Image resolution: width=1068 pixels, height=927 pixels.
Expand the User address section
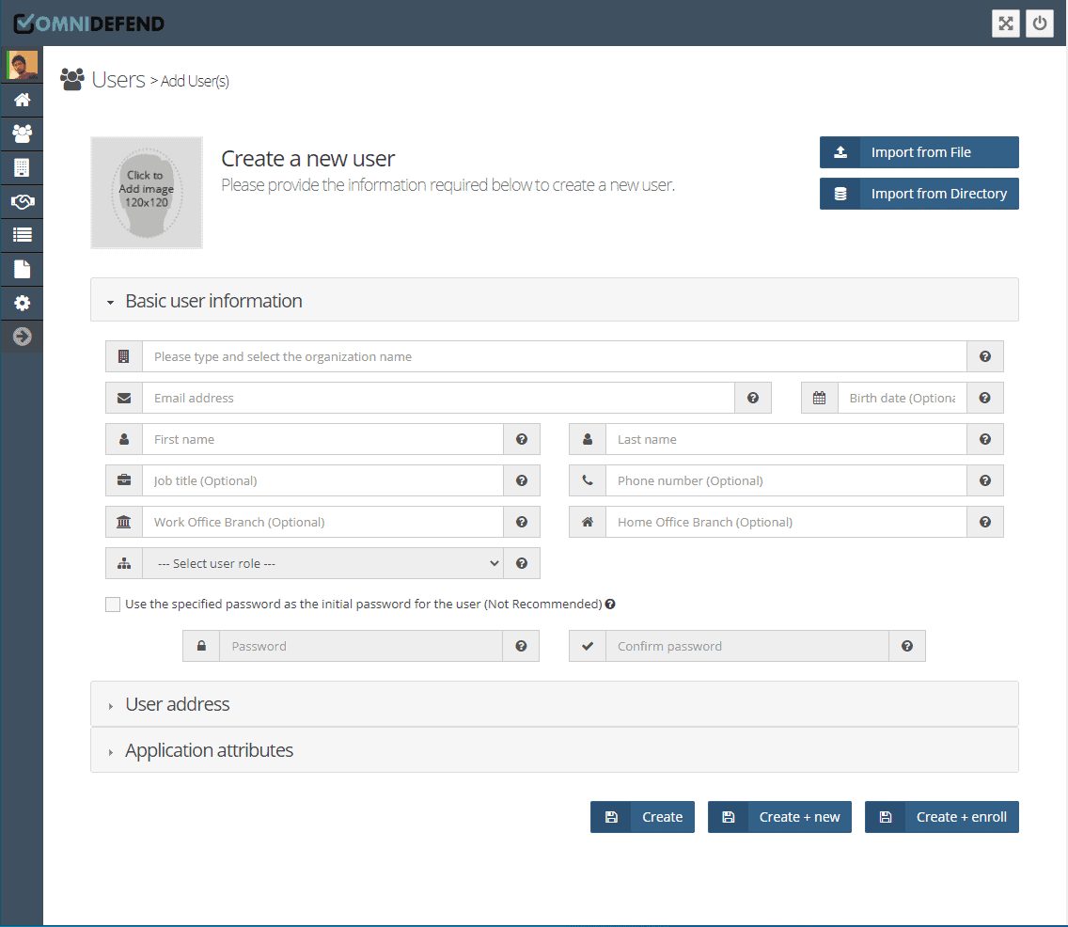555,704
